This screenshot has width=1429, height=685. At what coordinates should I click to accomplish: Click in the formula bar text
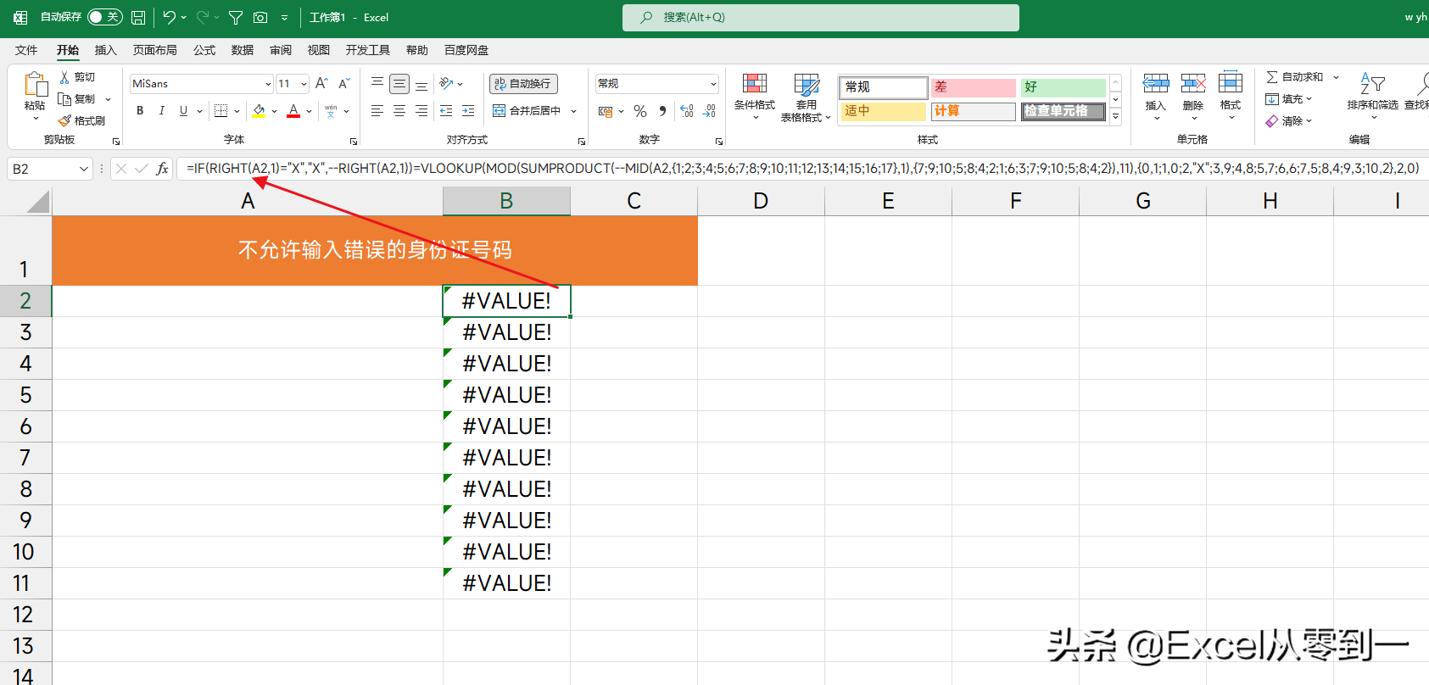point(802,169)
